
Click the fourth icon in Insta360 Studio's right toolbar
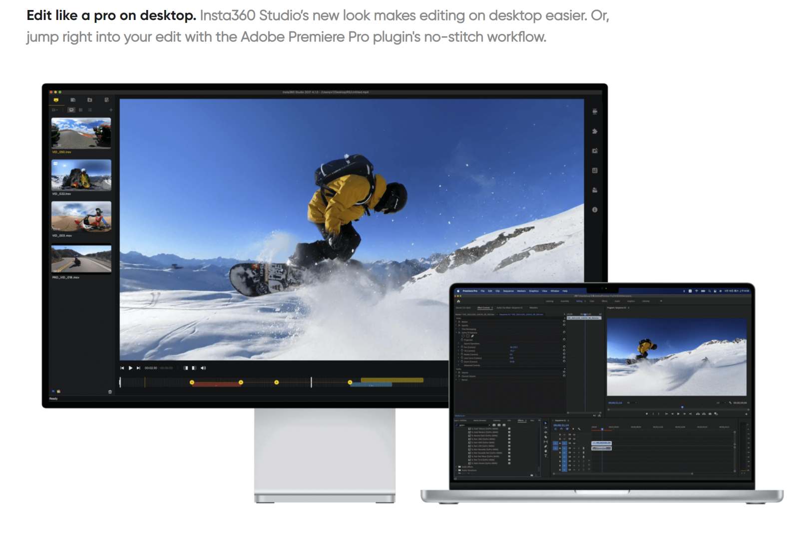tap(595, 170)
